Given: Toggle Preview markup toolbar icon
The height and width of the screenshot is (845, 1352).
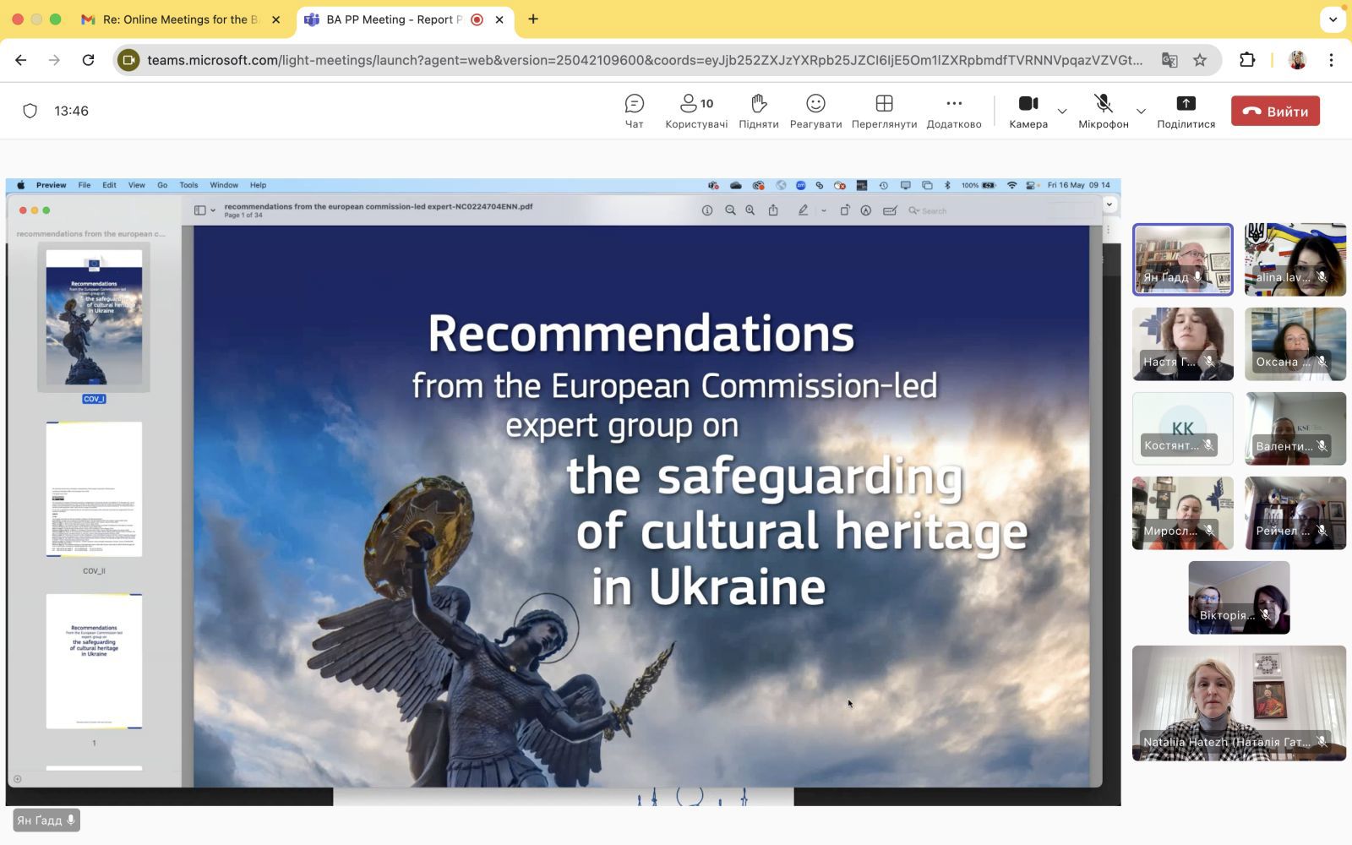Looking at the screenshot, I should pyautogui.click(x=866, y=210).
